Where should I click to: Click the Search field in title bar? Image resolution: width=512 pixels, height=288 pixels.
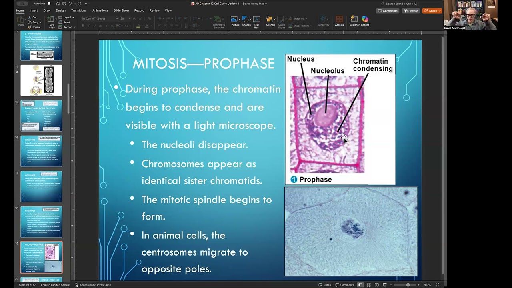[400, 4]
